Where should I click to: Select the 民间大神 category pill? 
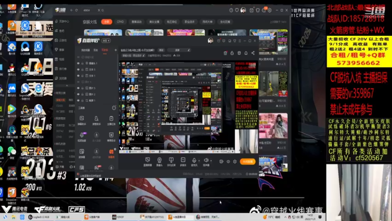click(207, 22)
